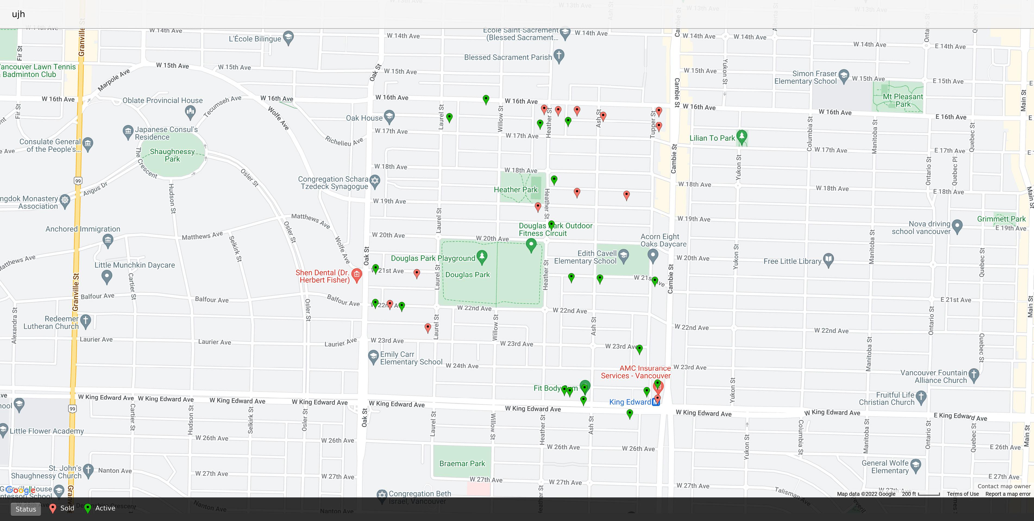The image size is (1034, 521).
Task: Click the Highway 99 shield near Angus Dr
Action: coord(78,181)
